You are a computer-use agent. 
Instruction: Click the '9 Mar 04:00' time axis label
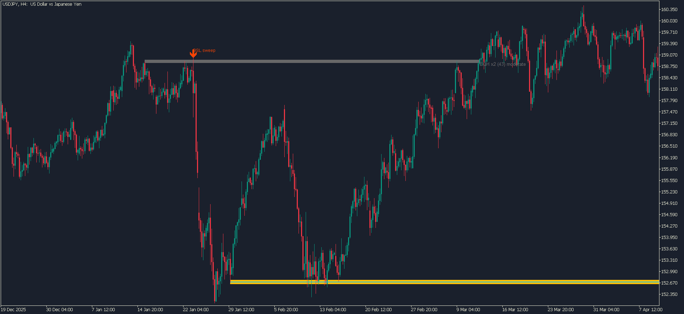[468, 310]
